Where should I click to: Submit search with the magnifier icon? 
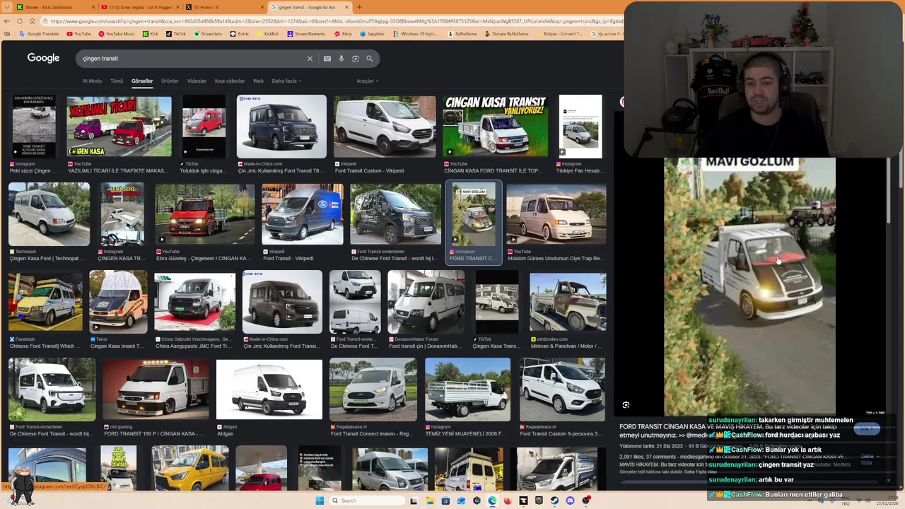(x=369, y=59)
